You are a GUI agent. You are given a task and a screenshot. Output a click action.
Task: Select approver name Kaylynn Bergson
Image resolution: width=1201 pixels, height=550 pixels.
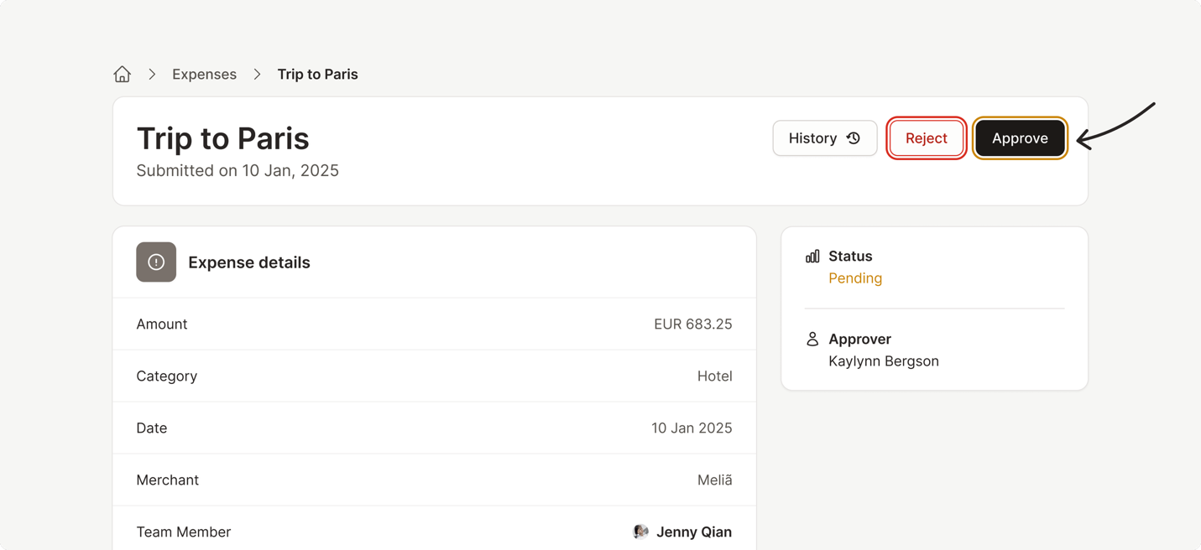click(883, 361)
